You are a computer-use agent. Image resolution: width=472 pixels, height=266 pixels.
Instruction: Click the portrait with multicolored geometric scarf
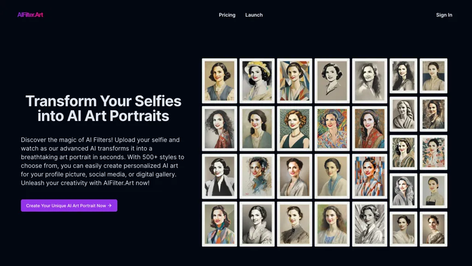coord(219,224)
